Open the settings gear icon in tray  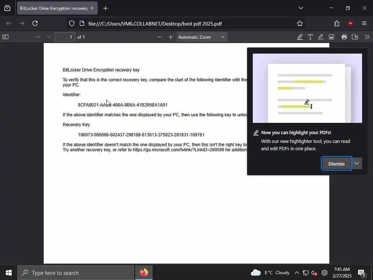[x=325, y=273]
